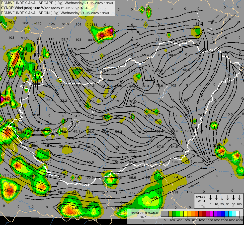Click the 800 tick label on CAPE scale
The height and width of the screenshot is (225, 244).
click(194, 220)
